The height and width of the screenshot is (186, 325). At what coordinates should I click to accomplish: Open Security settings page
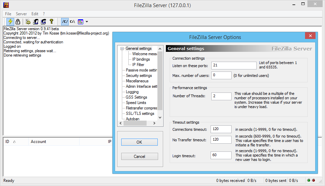click(x=139, y=76)
